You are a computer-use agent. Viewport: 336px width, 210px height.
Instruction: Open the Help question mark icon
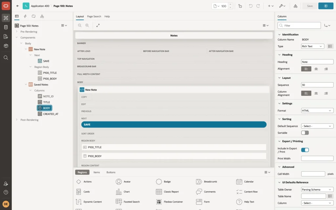click(6, 192)
